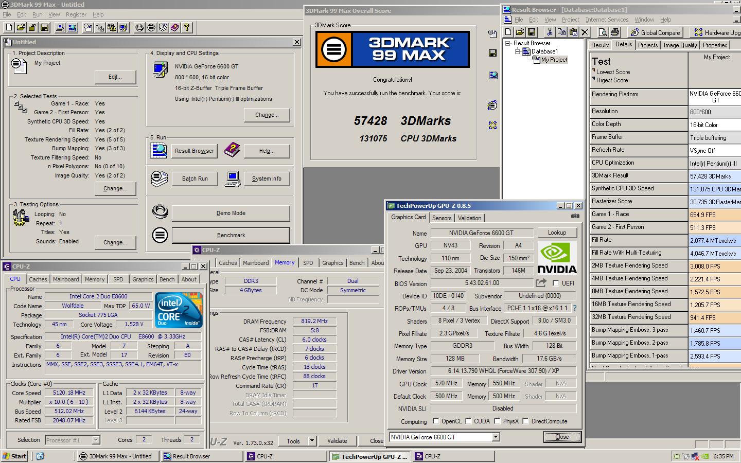Click Internet Explorer quick launch icon
Image resolution: width=741 pixels, height=463 pixels.
[x=40, y=456]
